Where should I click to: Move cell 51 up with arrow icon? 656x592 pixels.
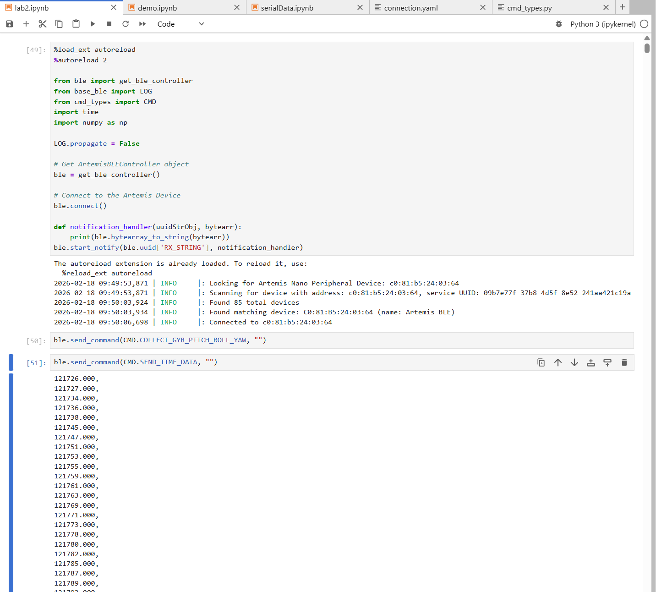point(558,362)
